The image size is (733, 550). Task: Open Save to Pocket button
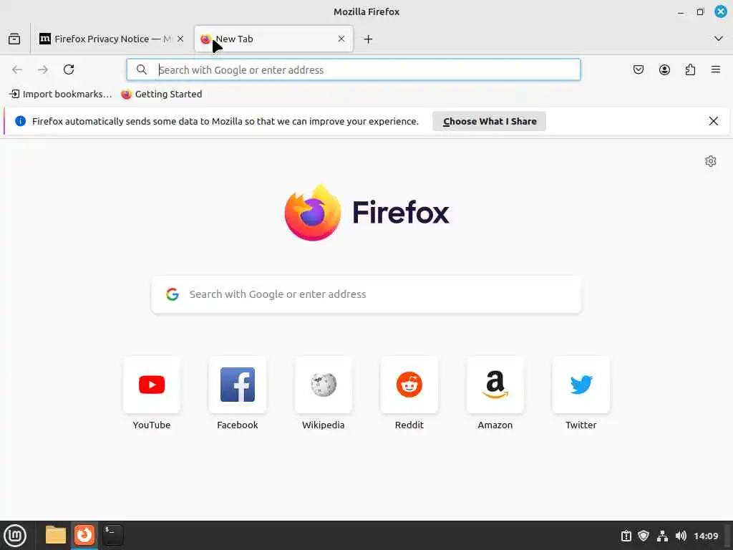point(639,69)
